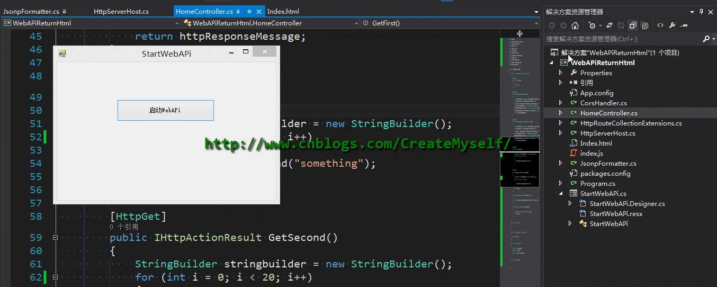Click the Refresh icon in Solution Explorer toolbar
Viewport: 717px width, 287px height.
click(621, 25)
